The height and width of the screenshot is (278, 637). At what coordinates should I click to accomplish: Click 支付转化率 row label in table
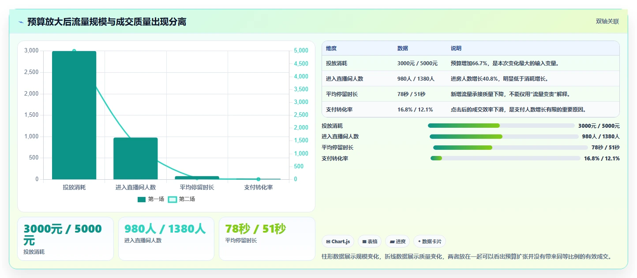[x=339, y=110]
